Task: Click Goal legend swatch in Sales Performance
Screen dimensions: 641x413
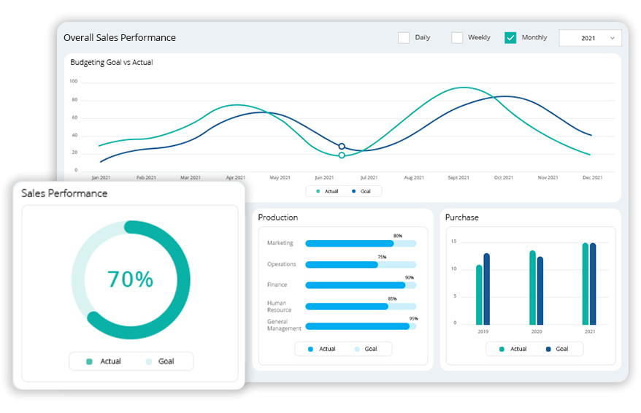Action: (x=149, y=361)
